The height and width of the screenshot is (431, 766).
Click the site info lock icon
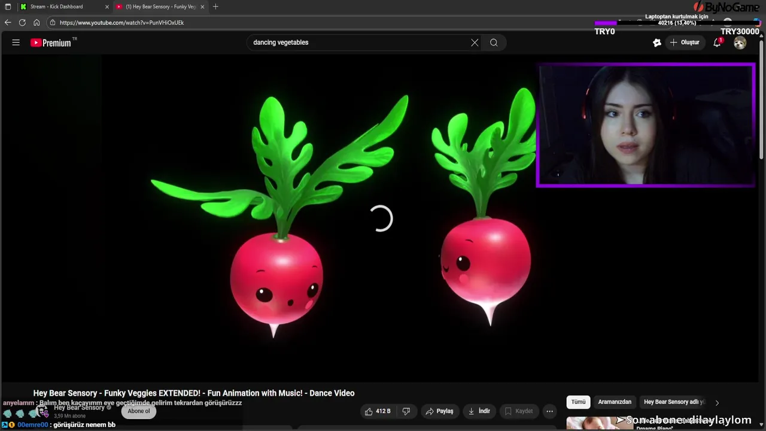53,22
